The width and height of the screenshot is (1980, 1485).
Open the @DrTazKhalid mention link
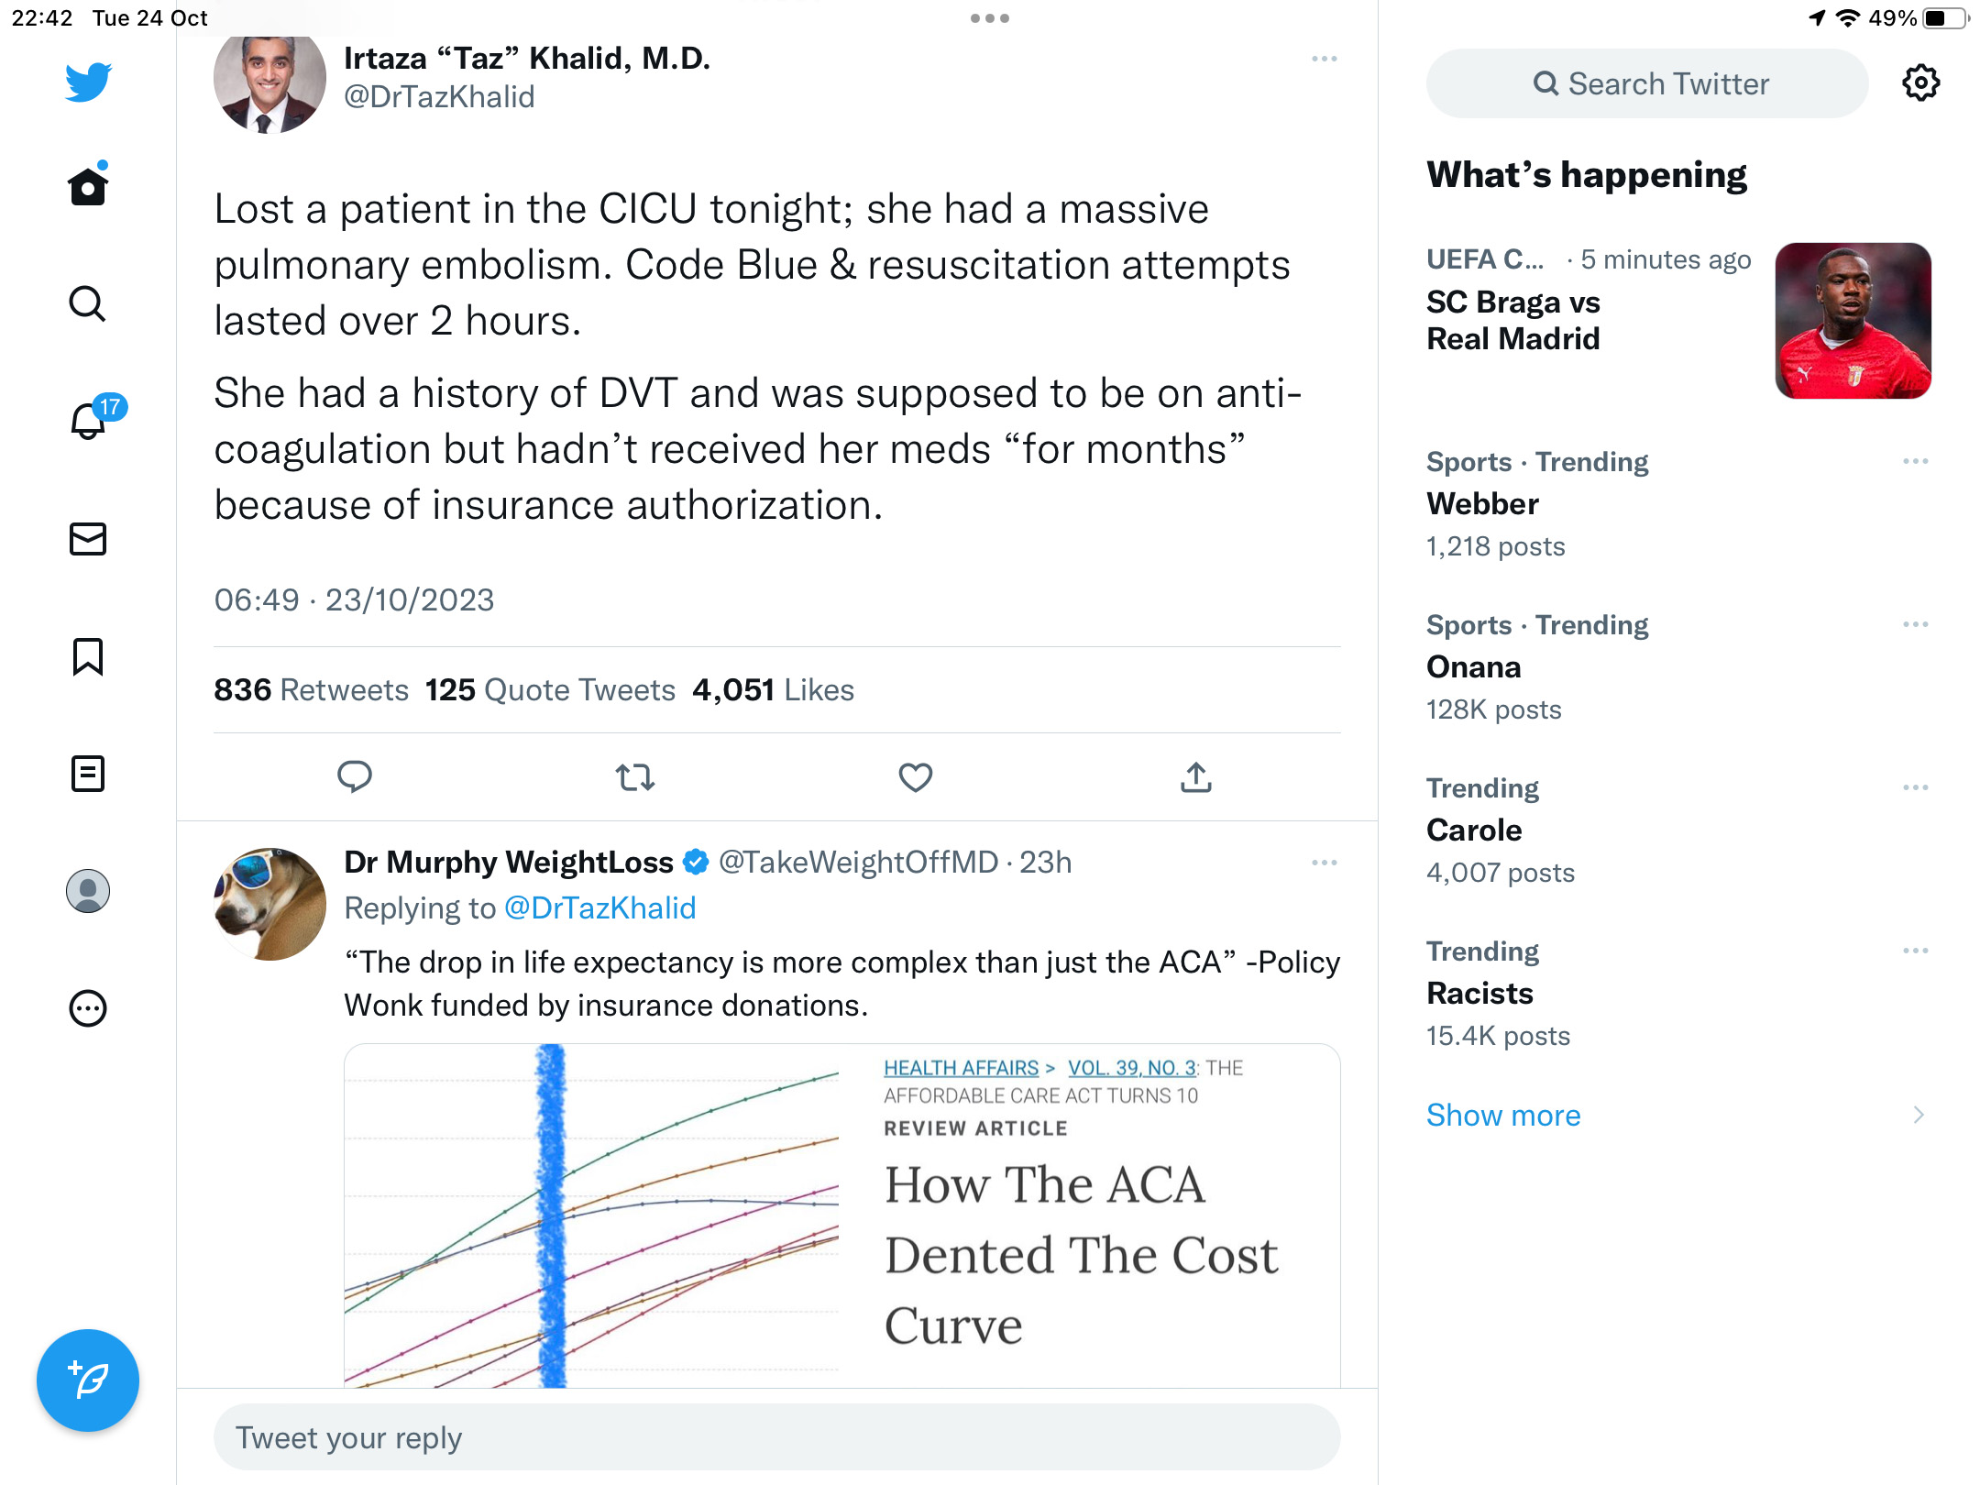(x=599, y=907)
